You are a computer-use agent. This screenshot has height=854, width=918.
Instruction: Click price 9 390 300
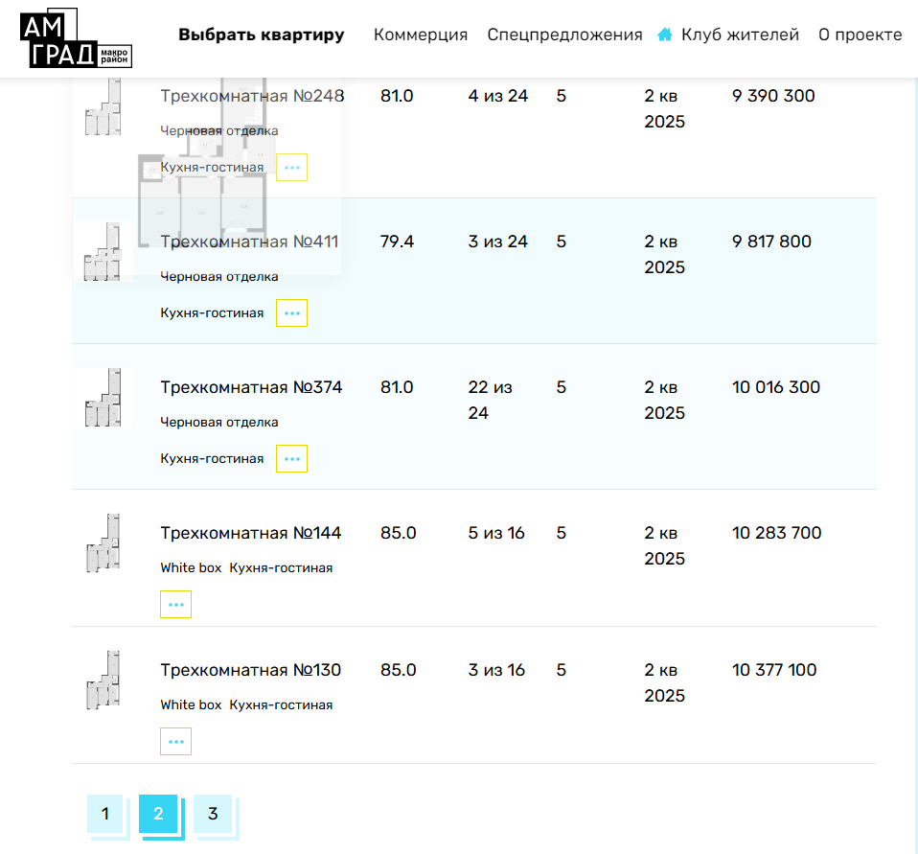pos(773,96)
